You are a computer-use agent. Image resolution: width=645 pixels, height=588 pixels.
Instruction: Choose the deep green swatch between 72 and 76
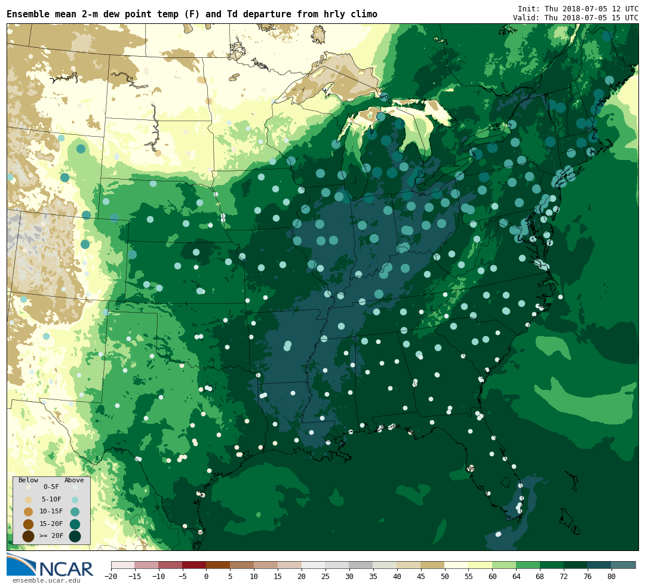[576, 565]
